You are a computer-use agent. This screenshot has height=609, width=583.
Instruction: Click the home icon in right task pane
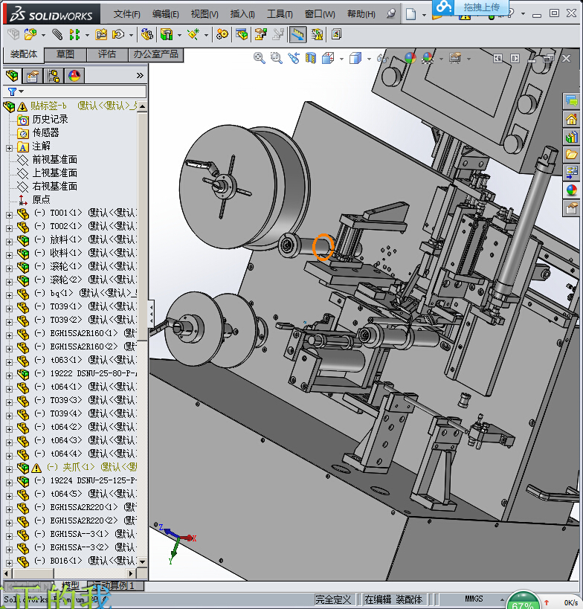click(571, 119)
